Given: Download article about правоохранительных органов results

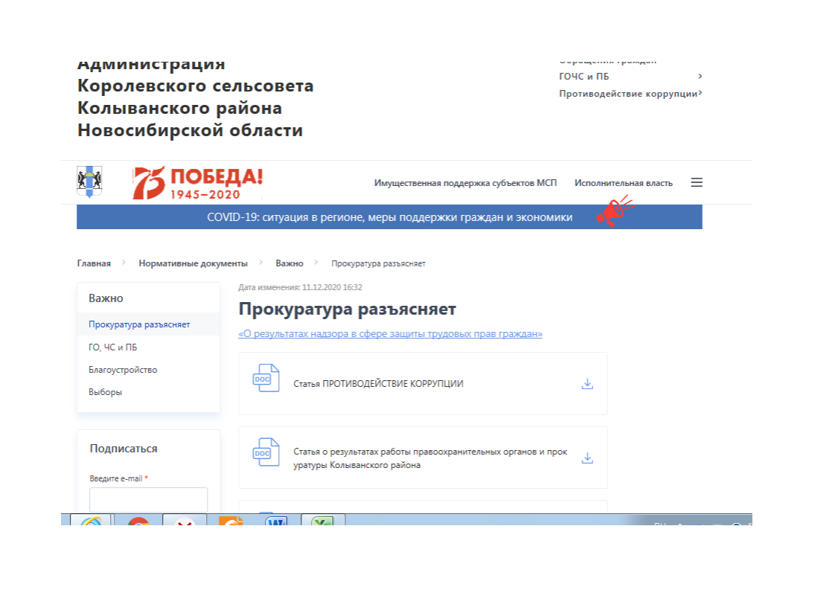Looking at the screenshot, I should 587,458.
